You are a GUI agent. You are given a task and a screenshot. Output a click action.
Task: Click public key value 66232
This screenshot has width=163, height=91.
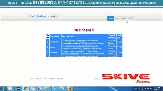point(119,42)
